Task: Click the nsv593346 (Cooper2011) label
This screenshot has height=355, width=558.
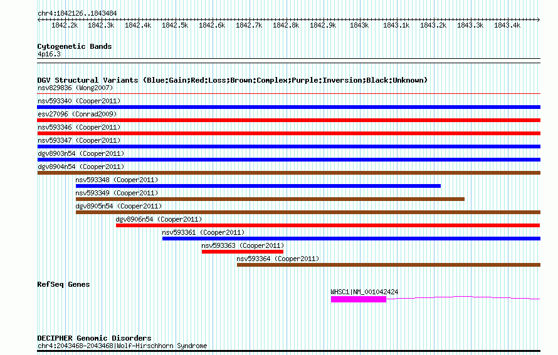Action: tap(79, 127)
